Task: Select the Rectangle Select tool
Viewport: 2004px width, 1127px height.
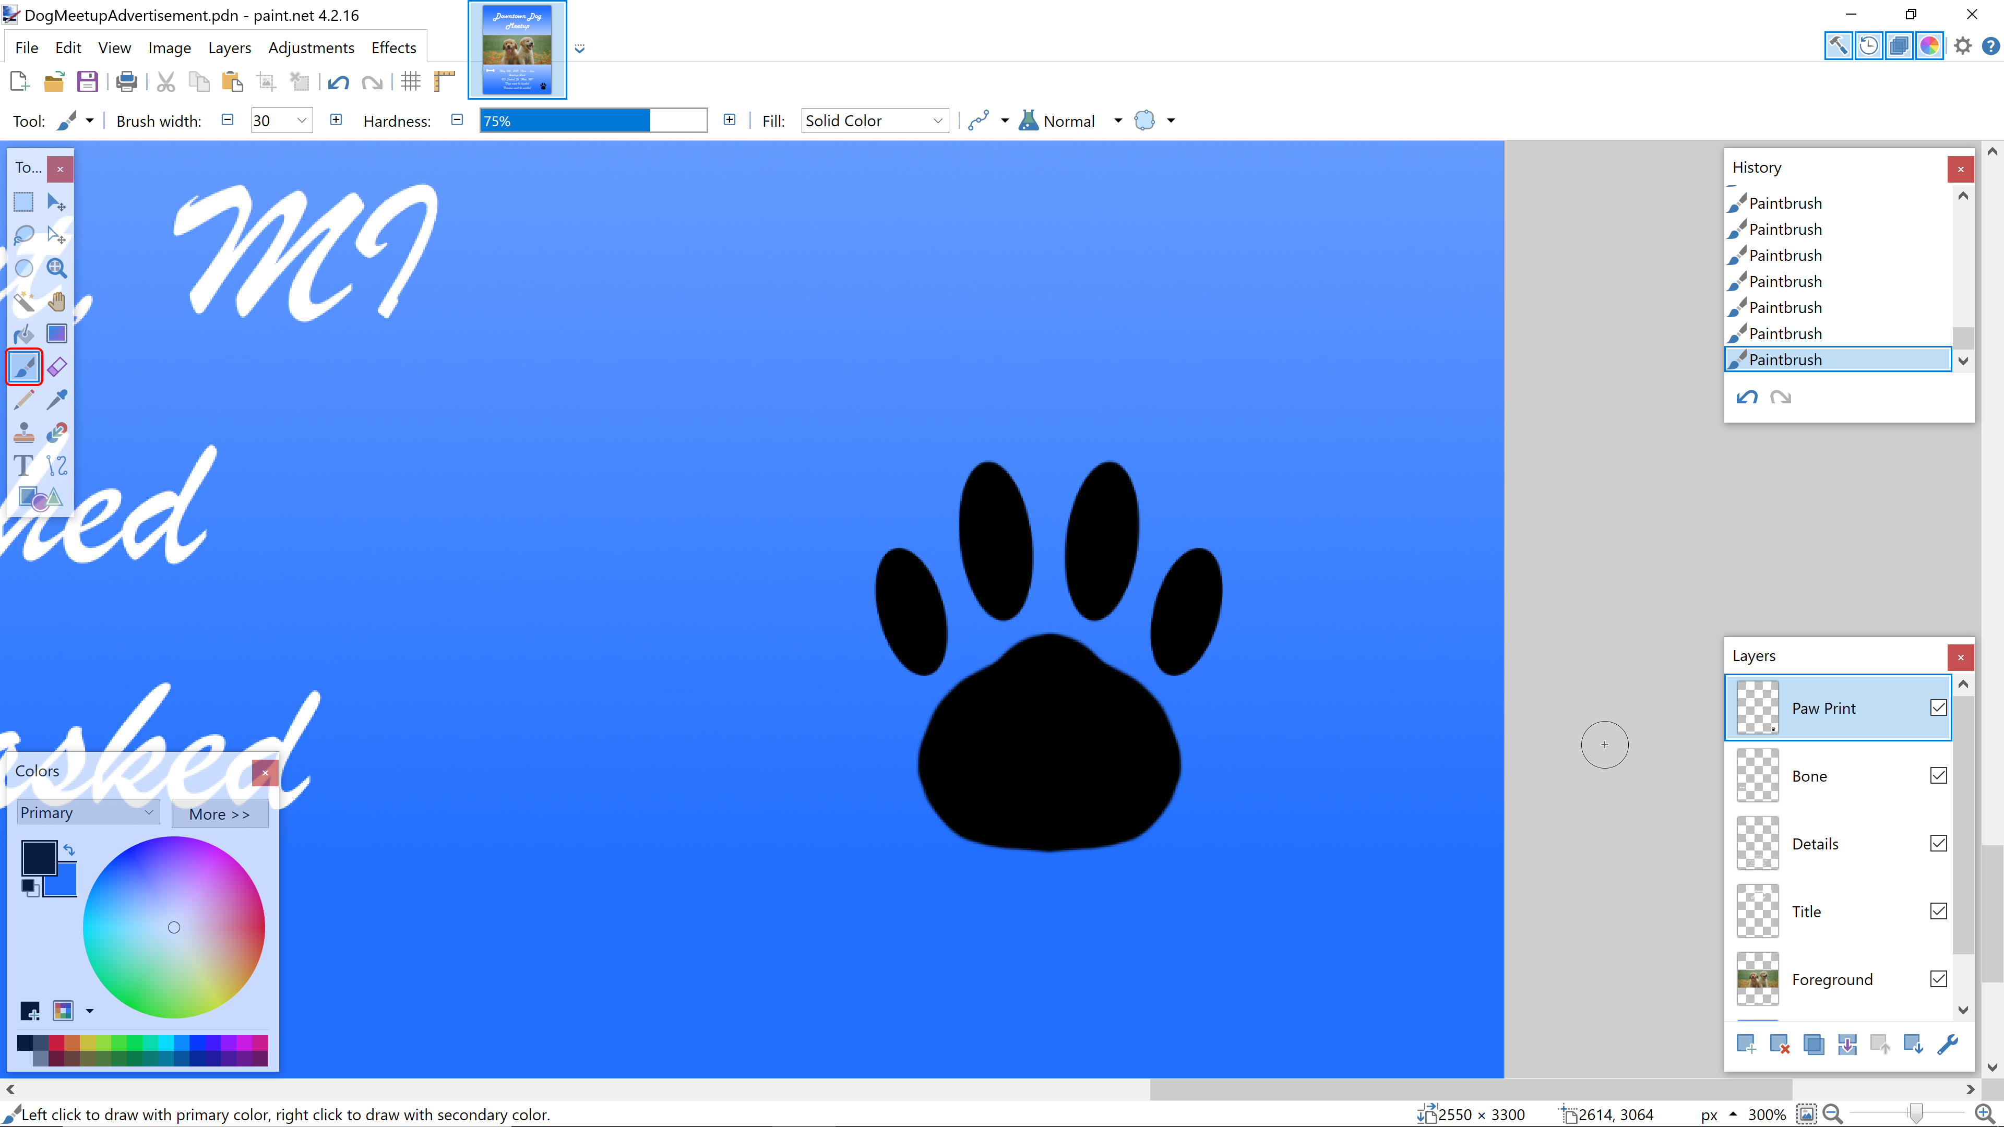Action: tap(23, 202)
